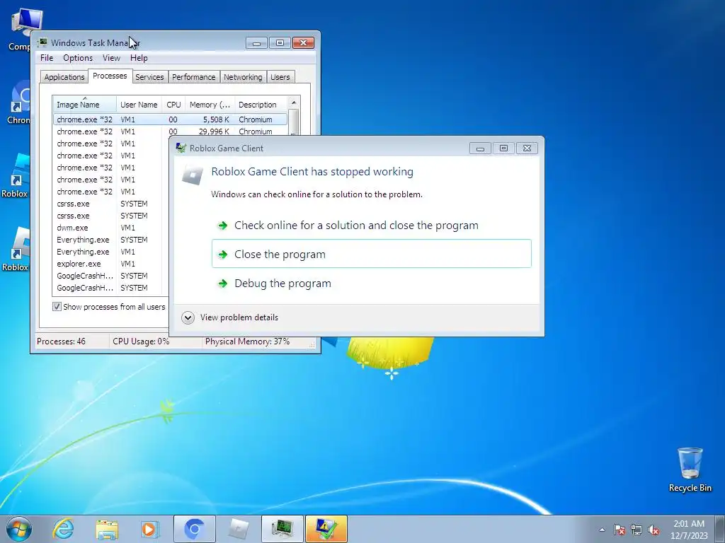Click Roblox Game Client title bar icon
725x543 pixels.
coord(181,148)
